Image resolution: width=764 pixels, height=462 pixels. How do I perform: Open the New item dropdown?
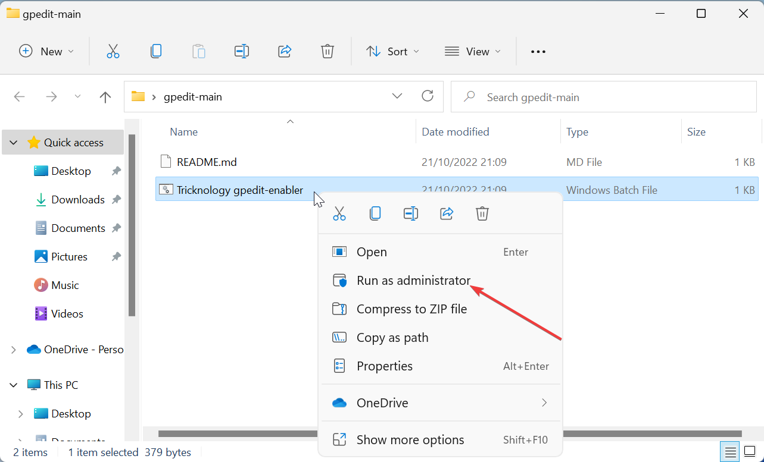(x=46, y=52)
